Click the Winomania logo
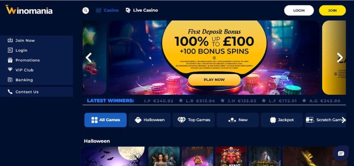Image resolution: width=354 pixels, height=166 pixels. tap(29, 10)
